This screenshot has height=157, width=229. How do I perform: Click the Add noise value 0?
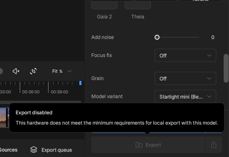213,37
